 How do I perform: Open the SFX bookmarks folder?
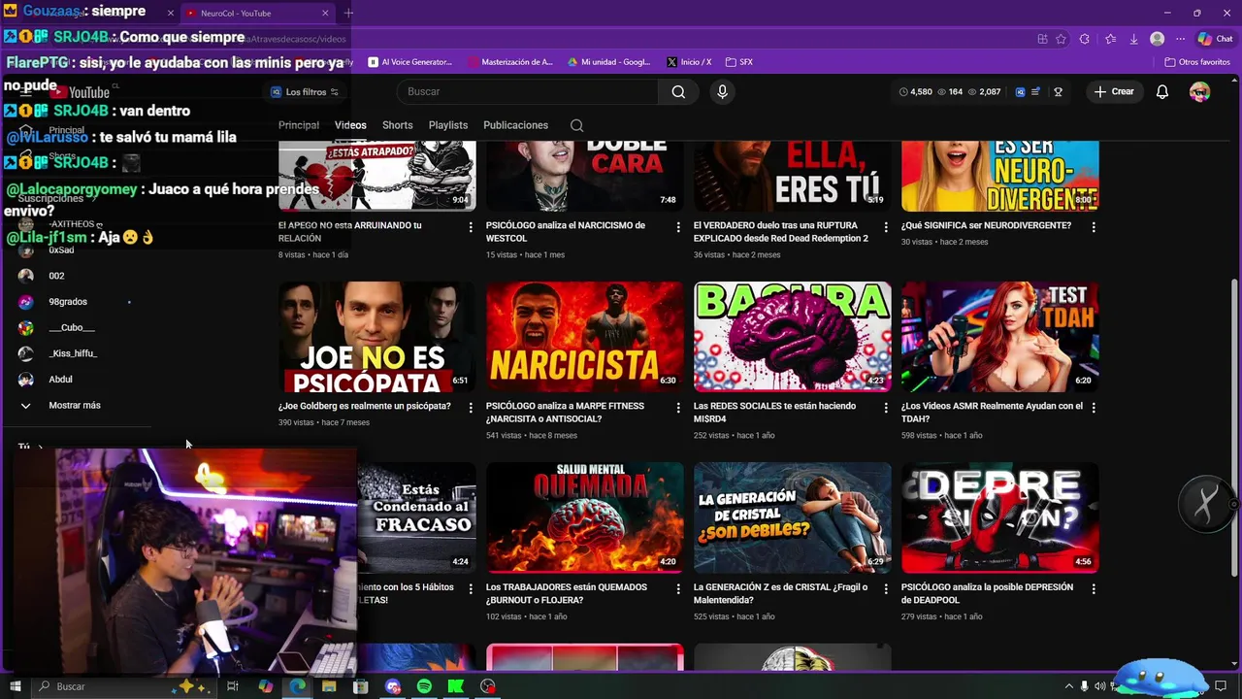tap(738, 62)
